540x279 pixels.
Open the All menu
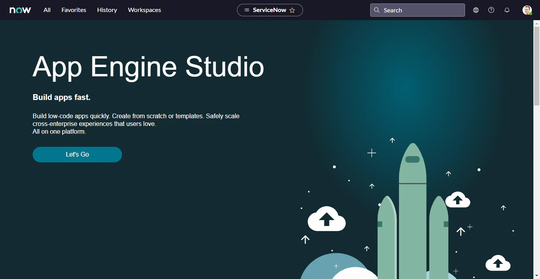(x=47, y=10)
